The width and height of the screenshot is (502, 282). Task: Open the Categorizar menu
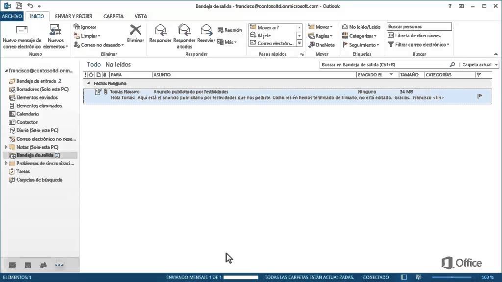pyautogui.click(x=359, y=36)
